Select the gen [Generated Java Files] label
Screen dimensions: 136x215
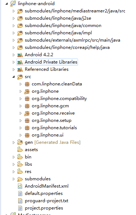click(x=53, y=142)
